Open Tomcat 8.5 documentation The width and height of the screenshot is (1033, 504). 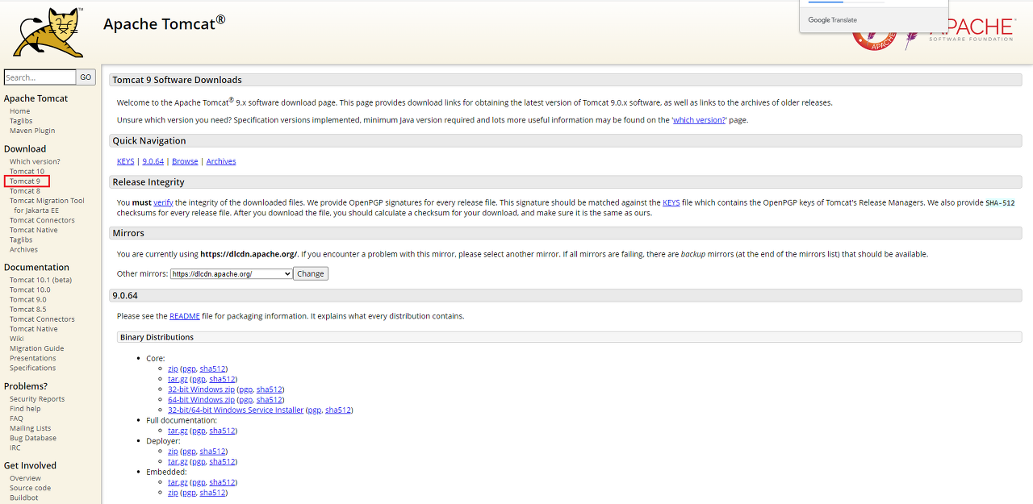(28, 309)
